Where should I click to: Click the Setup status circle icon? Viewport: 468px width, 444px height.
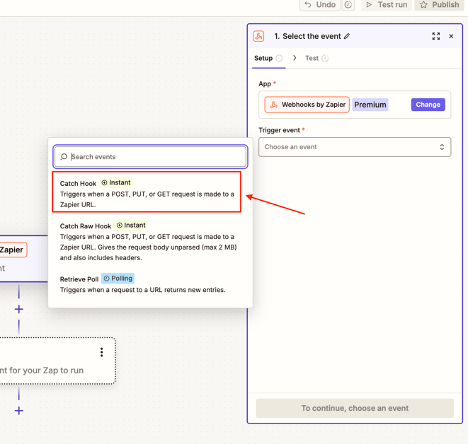coord(279,58)
